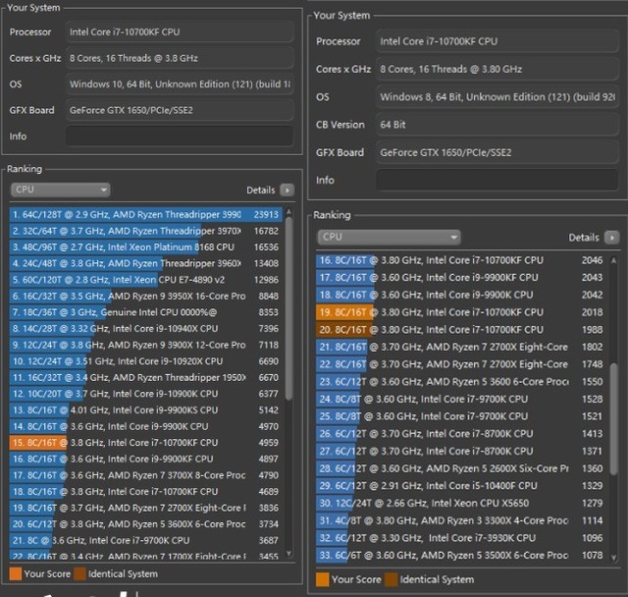Select rank 4 Threadripper 3960X row
Viewport: 628px width, 597px height.
[x=146, y=263]
